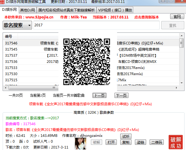Open the 歌名搜索 search type dropdown
186x150 pixels.
pyautogui.click(x=18, y=25)
